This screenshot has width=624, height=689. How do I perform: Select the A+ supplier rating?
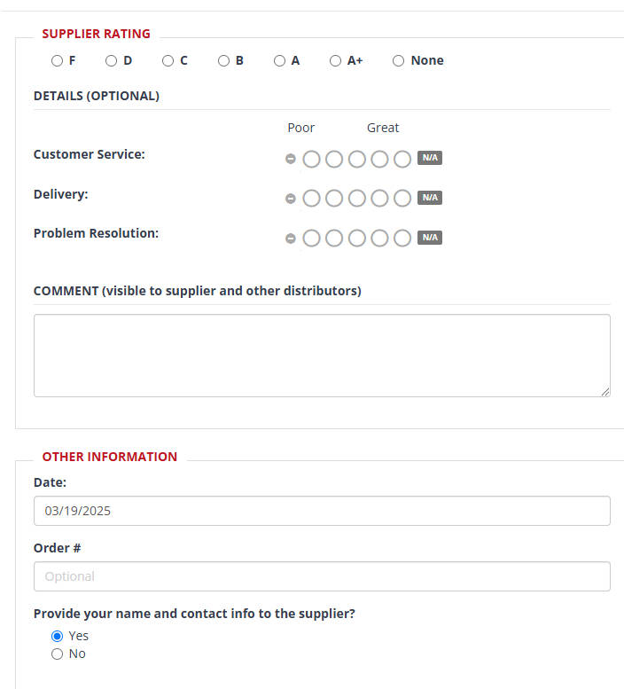(335, 61)
